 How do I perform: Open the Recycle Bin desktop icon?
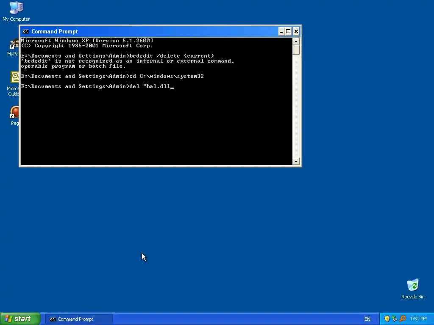tap(413, 289)
